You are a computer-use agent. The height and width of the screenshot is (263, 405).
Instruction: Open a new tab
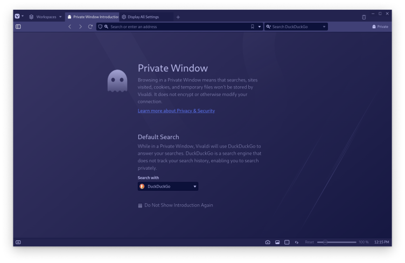pos(178,17)
